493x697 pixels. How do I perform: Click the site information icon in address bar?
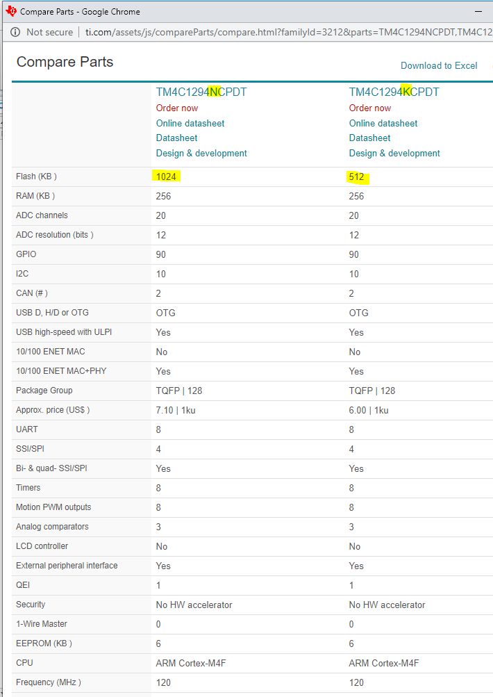pos(15,32)
